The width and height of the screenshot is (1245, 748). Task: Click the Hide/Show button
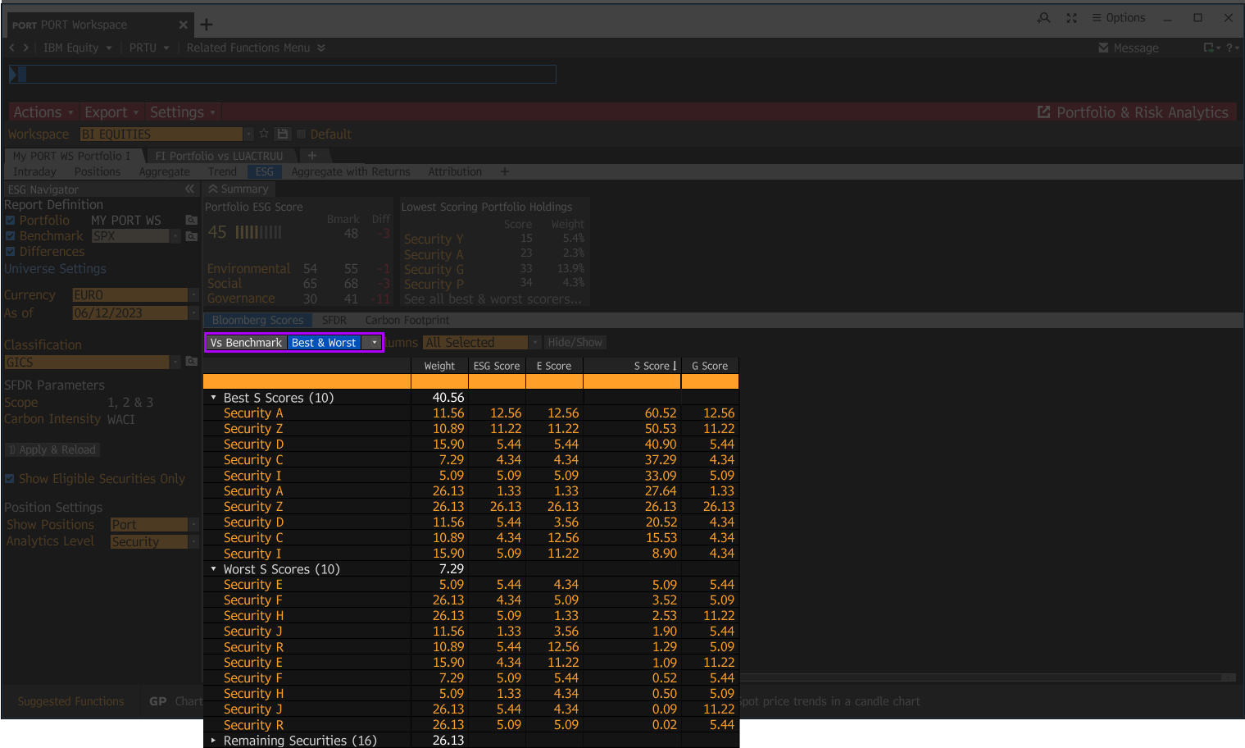coord(575,343)
